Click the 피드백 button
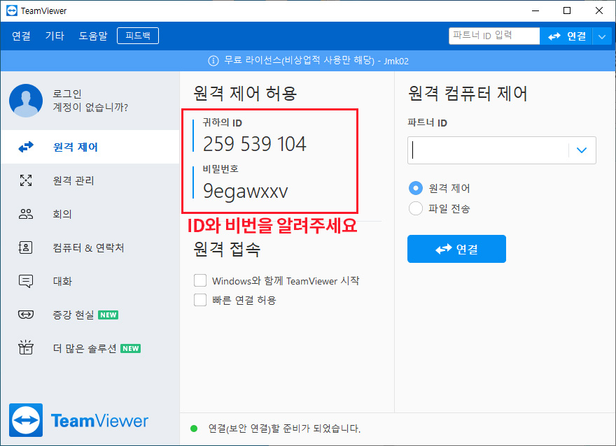 137,35
